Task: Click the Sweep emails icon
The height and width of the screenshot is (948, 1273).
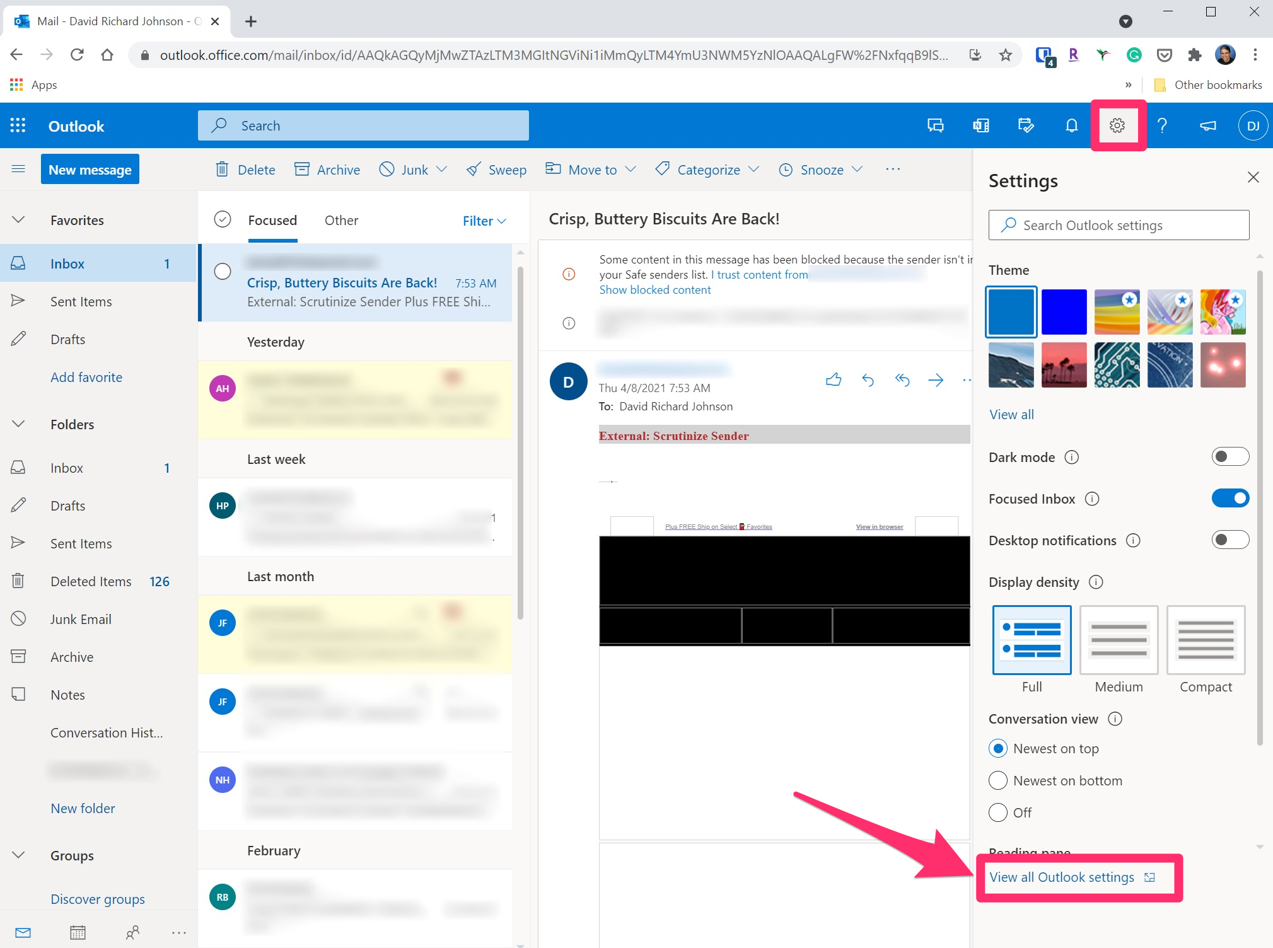Action: tap(497, 170)
